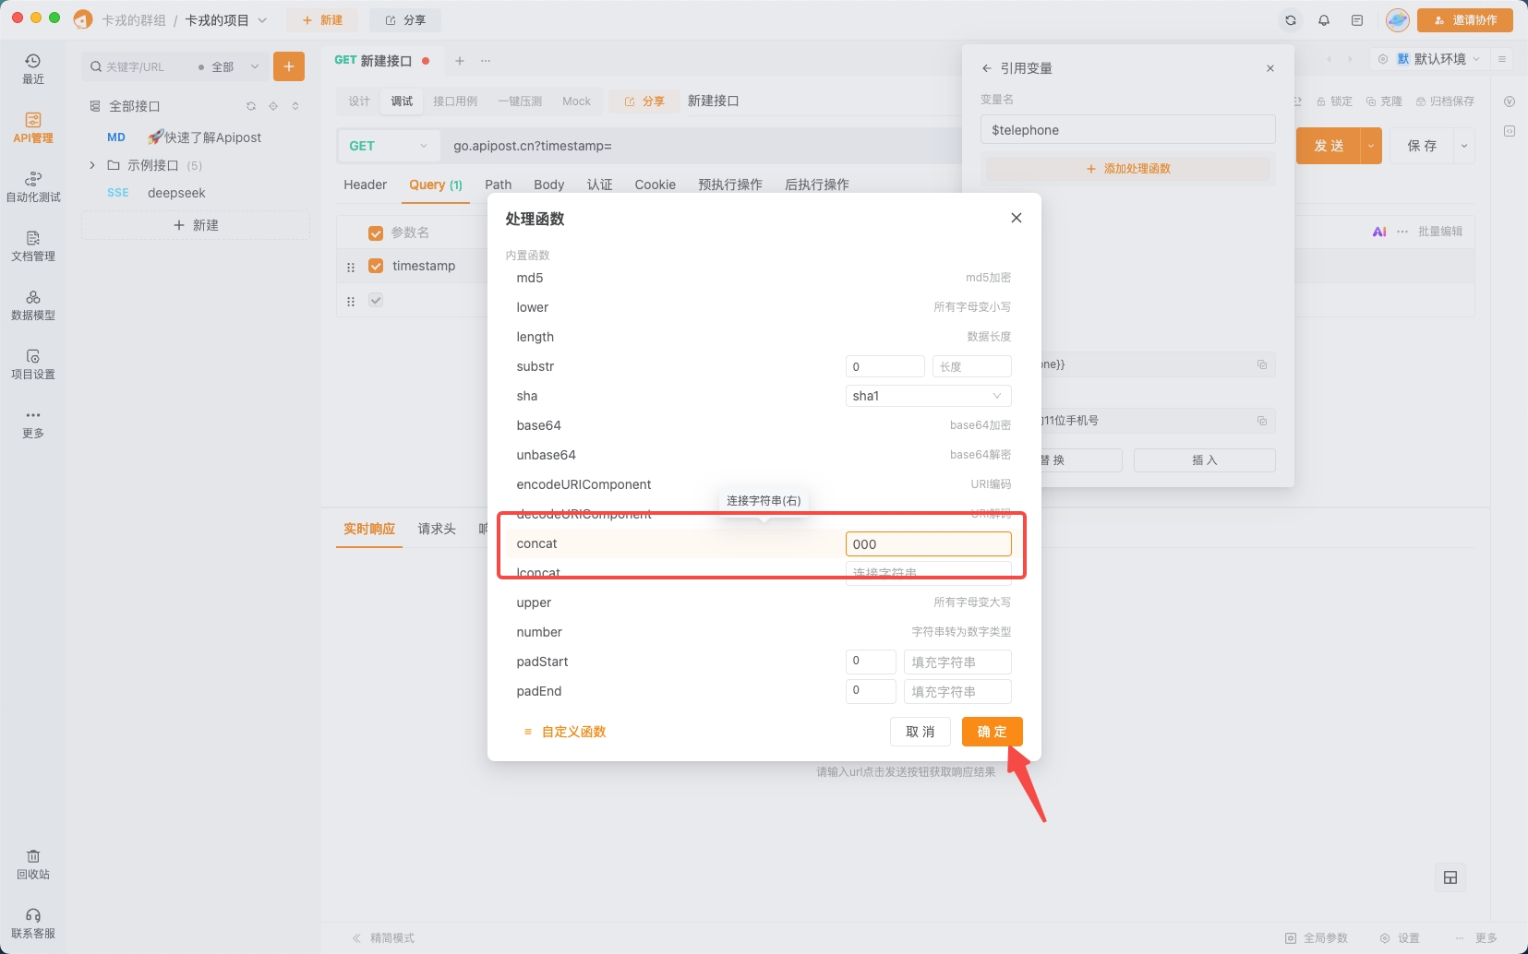Contact 联系客服 support
1528x954 pixels.
tap(33, 924)
